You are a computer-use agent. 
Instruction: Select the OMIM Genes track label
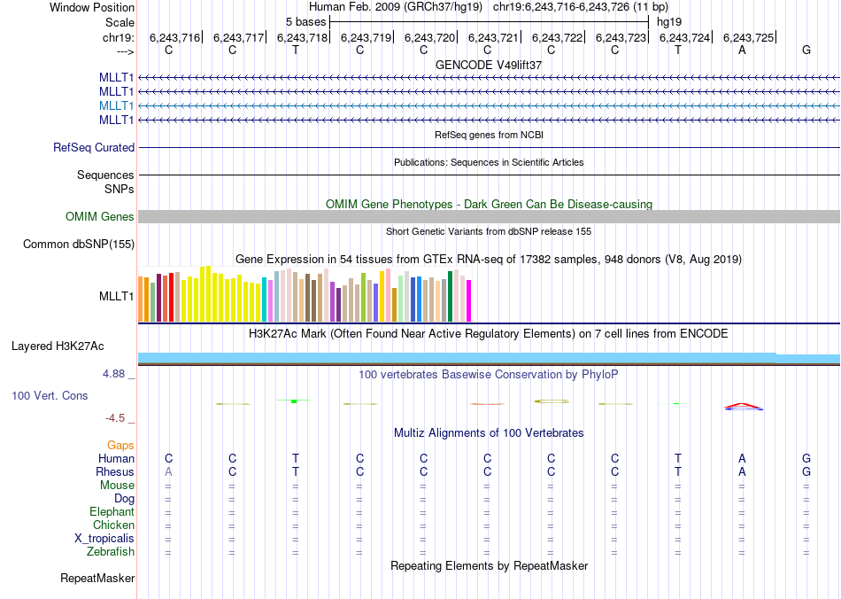point(100,217)
